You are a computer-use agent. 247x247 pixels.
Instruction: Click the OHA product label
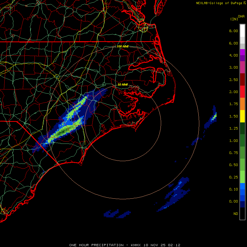point(241,16)
